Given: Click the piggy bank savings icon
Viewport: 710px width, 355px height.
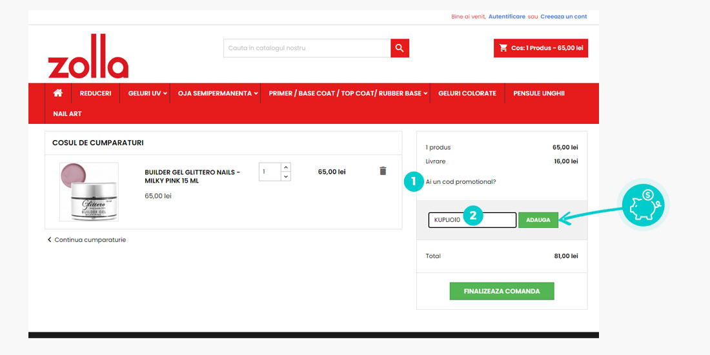Looking at the screenshot, I should (644, 204).
